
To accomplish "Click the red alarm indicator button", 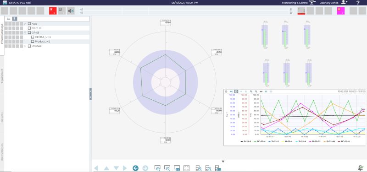I will coord(53,11).
